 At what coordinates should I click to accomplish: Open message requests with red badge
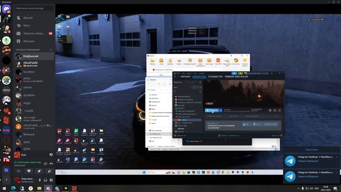[34, 33]
